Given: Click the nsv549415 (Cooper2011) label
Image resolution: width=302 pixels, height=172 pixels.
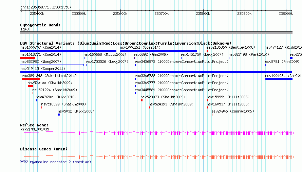Looking at the screenshot, I should [43, 69].
